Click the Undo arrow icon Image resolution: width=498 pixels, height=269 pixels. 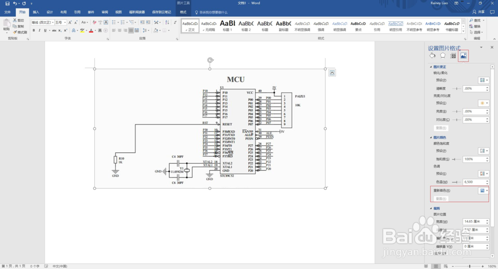click(x=14, y=3)
